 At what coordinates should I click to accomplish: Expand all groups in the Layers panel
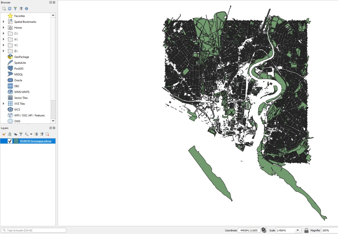point(36,134)
